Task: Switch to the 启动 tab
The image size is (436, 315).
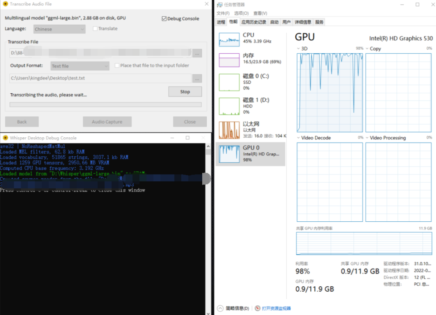Action: click(x=275, y=22)
